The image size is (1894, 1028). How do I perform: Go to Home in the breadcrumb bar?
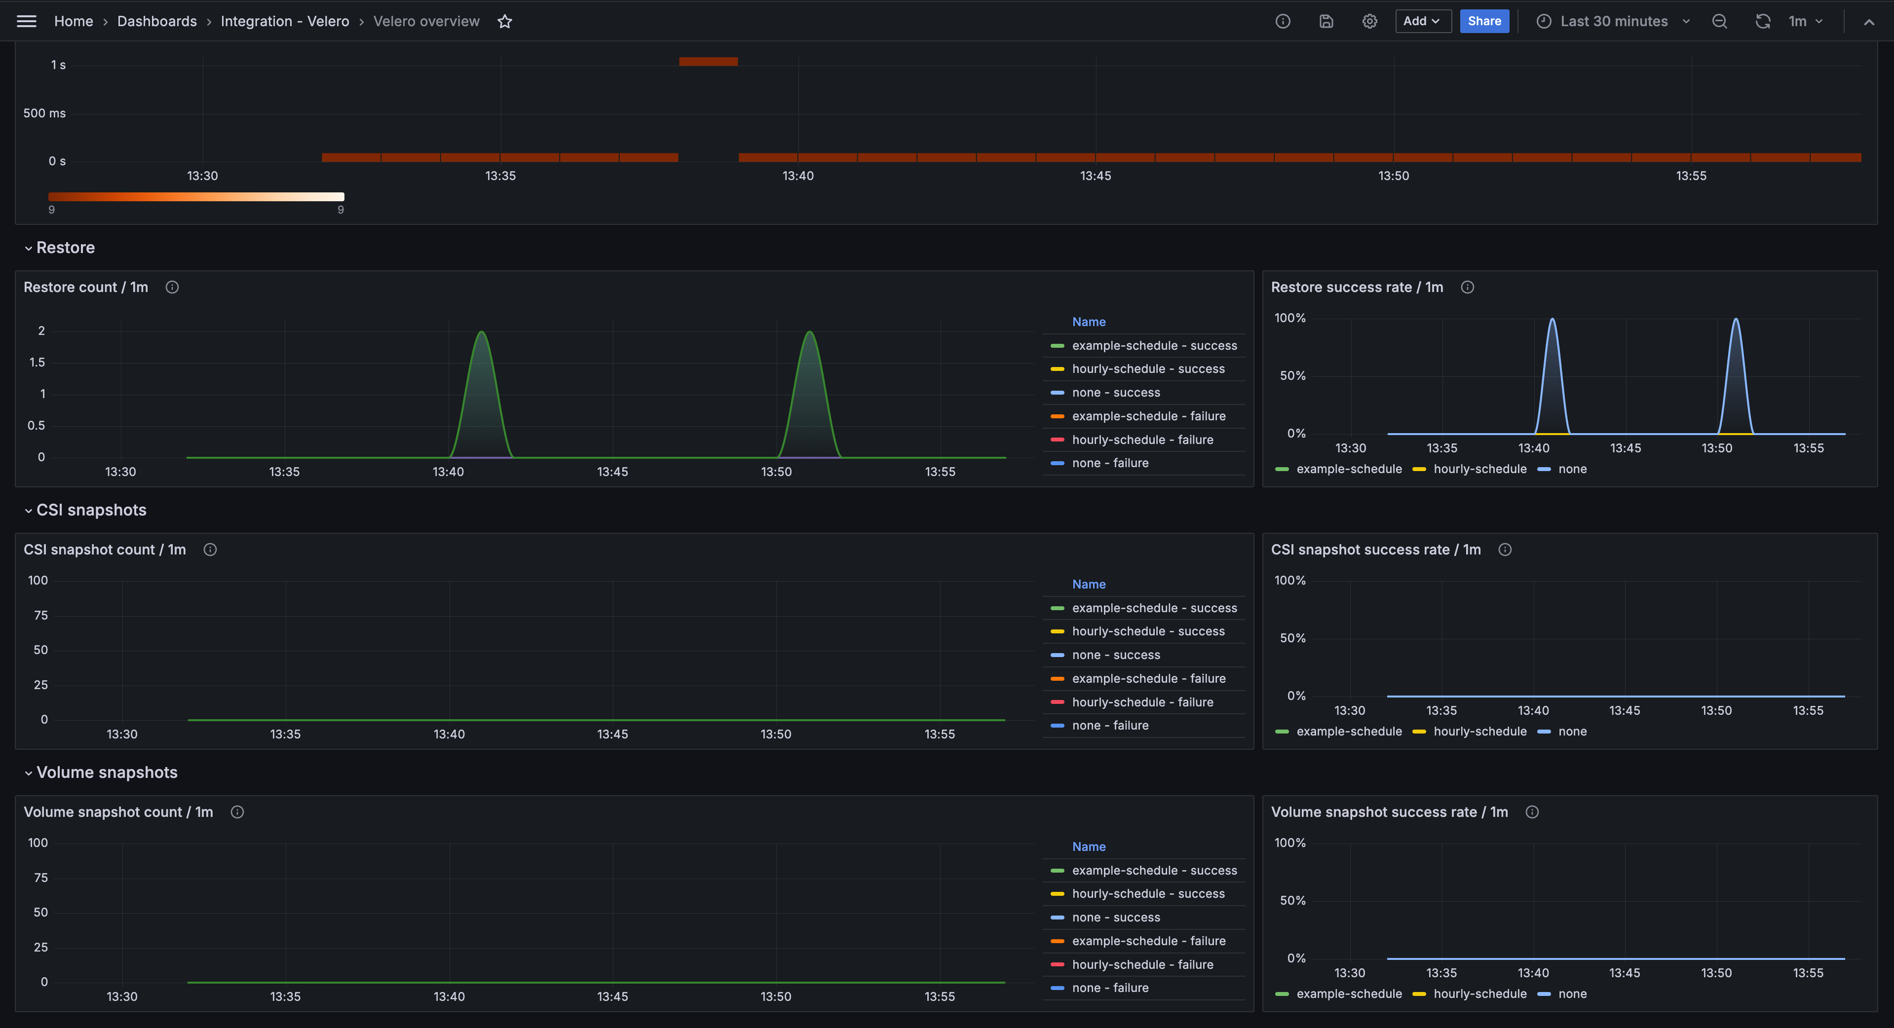74,21
